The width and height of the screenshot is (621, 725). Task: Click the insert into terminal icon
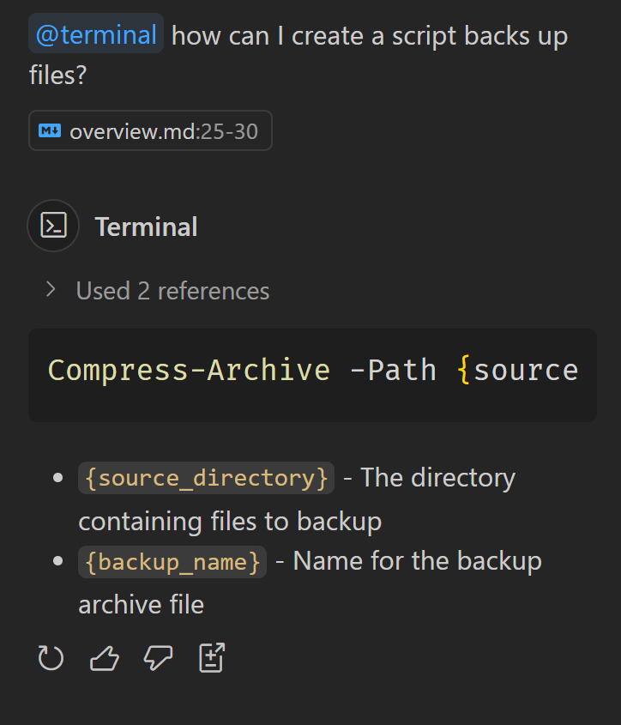(212, 657)
